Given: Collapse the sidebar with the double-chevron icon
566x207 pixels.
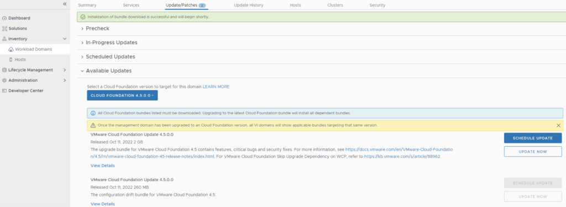Looking at the screenshot, I should pos(65,4).
